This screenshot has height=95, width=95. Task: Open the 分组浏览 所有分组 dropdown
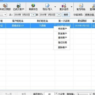click(x=90, y=15)
